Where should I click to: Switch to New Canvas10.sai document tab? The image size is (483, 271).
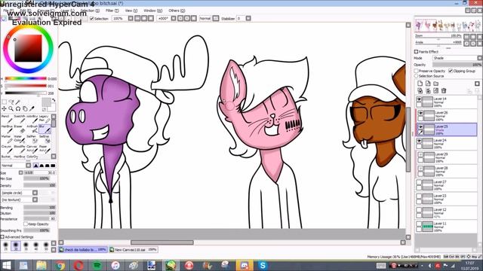coord(133,250)
